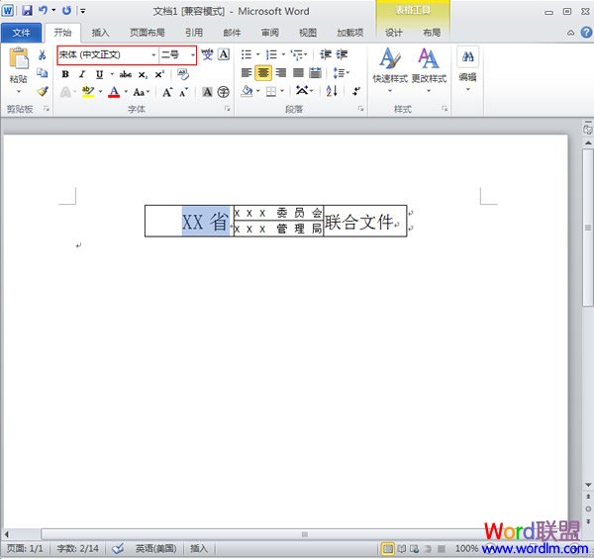Center the text alignment
The width and height of the screenshot is (594, 559).
[x=263, y=72]
